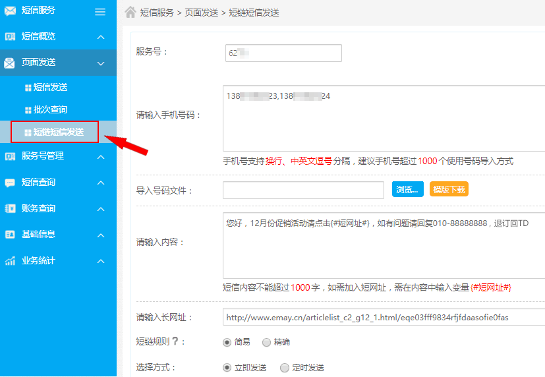This screenshot has width=545, height=377.
Task: Expand 账务查询 with its chevron
Action: 101,209
